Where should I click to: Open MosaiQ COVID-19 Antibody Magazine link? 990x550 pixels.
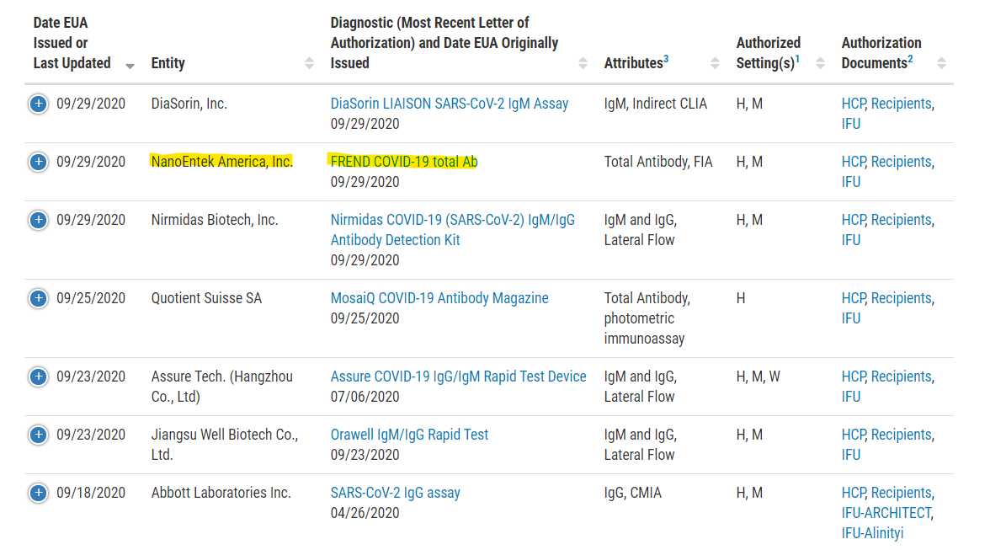coord(439,298)
